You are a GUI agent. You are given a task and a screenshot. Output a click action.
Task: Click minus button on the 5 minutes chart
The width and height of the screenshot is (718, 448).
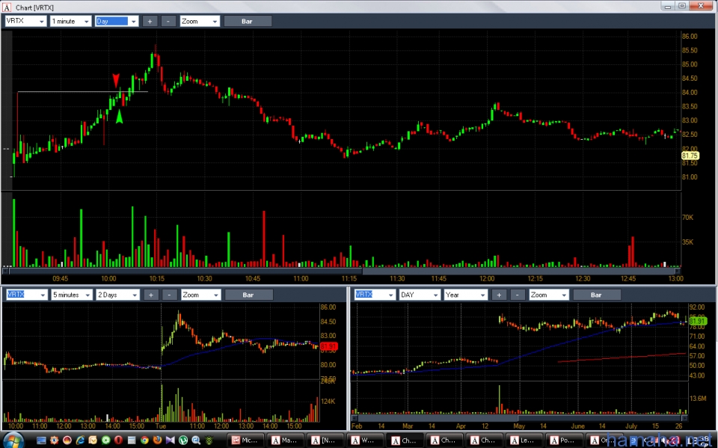[x=169, y=295]
